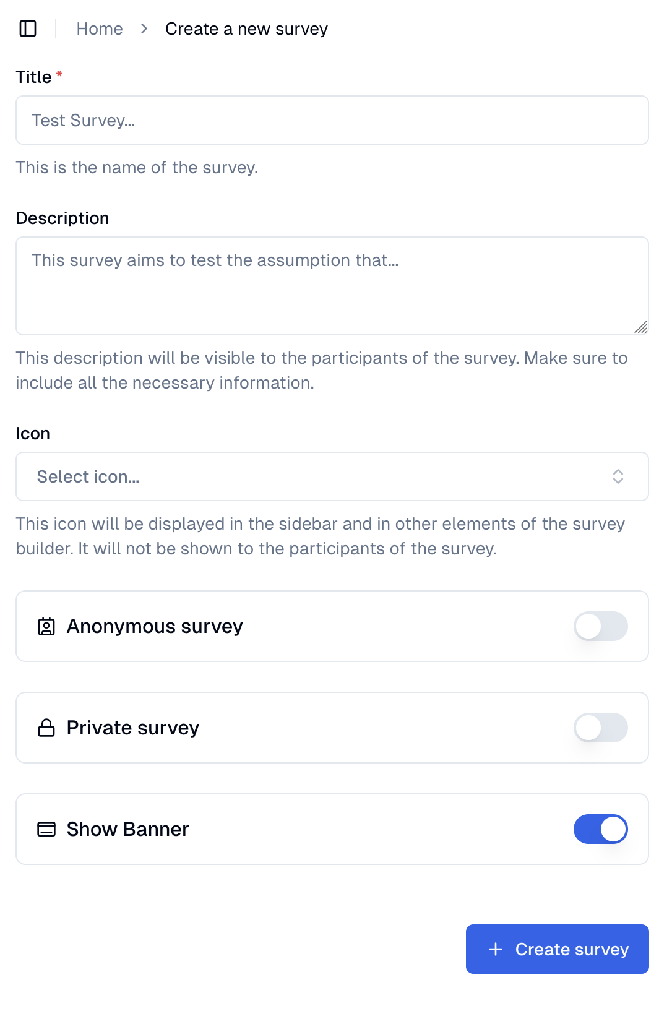Click the Title field label

[x=33, y=77]
